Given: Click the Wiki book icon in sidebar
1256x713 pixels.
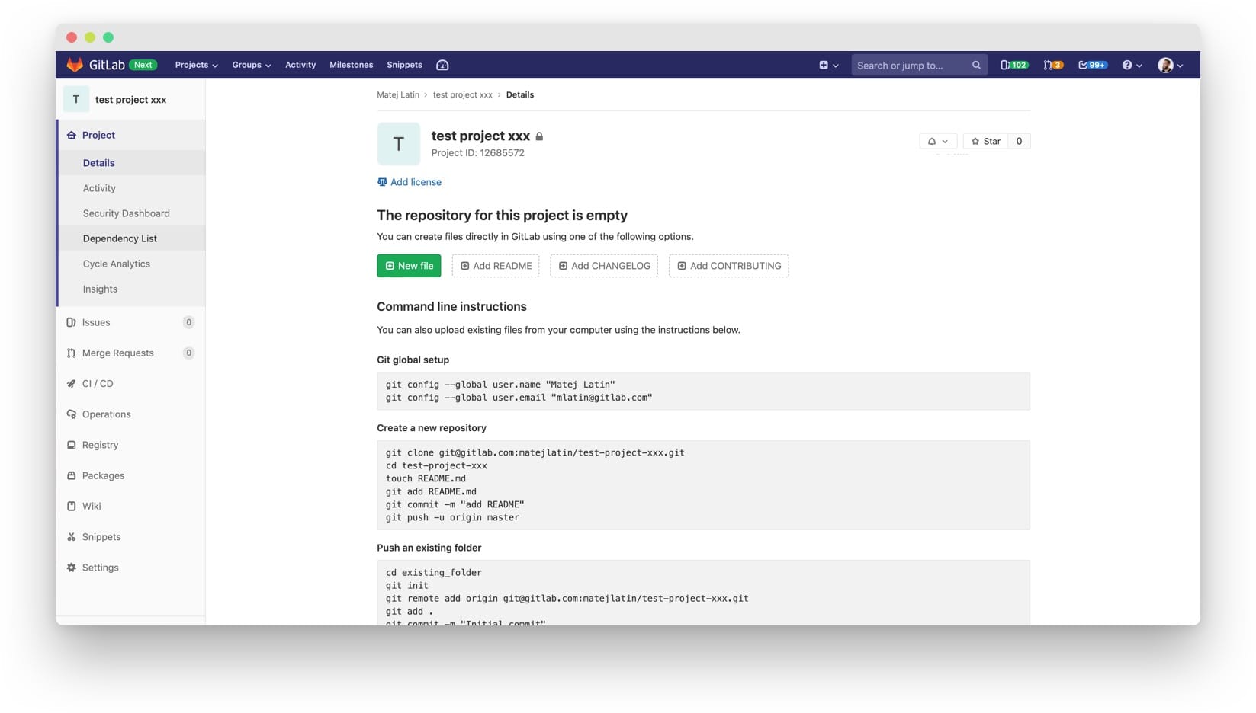Looking at the screenshot, I should 71,506.
